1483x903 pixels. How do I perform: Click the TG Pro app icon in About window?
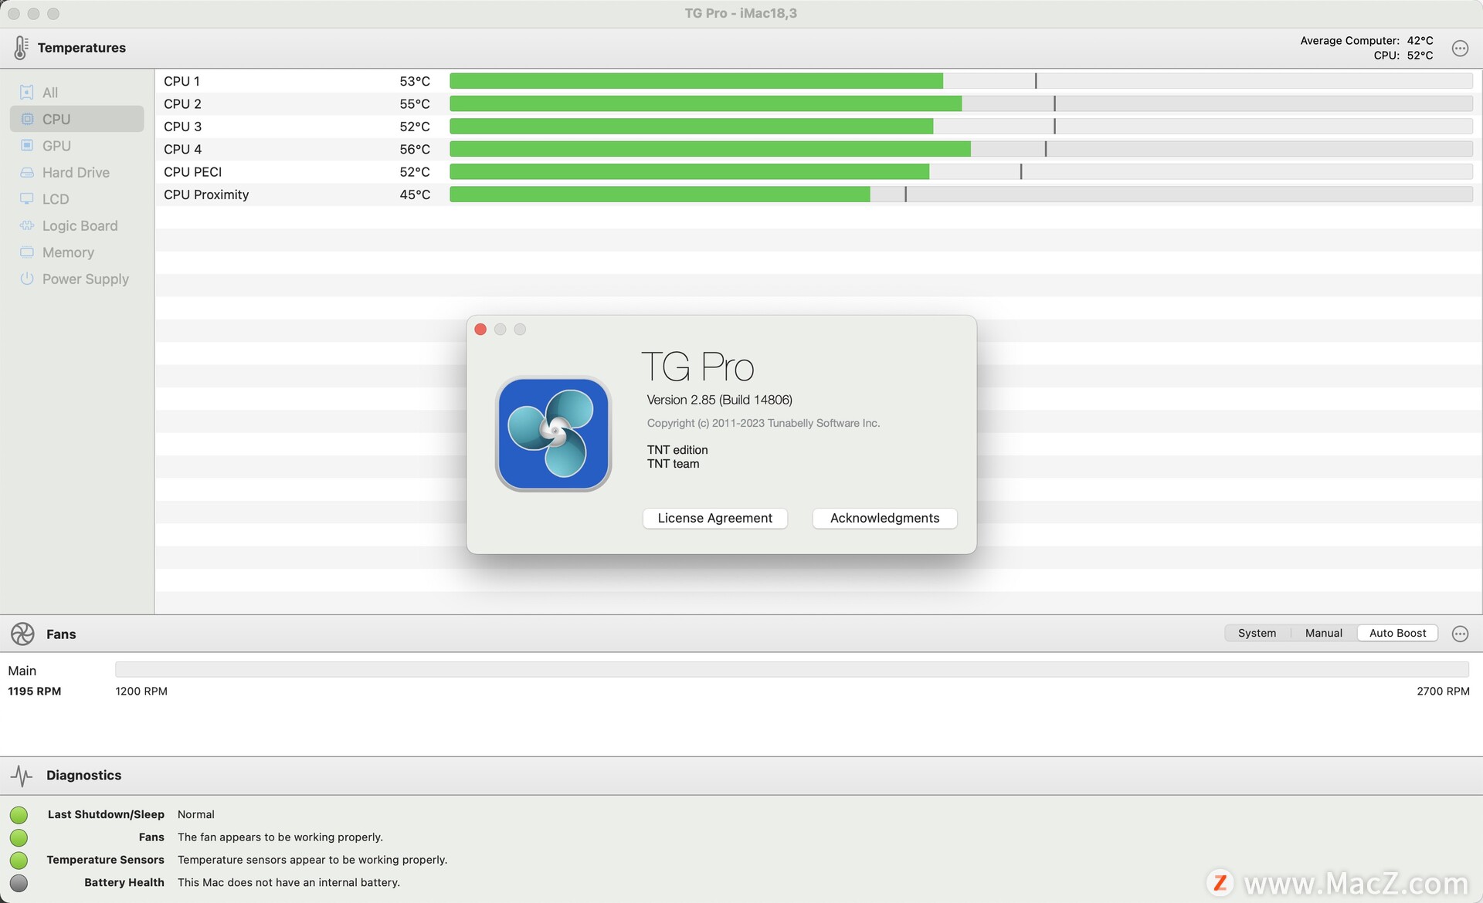(553, 434)
